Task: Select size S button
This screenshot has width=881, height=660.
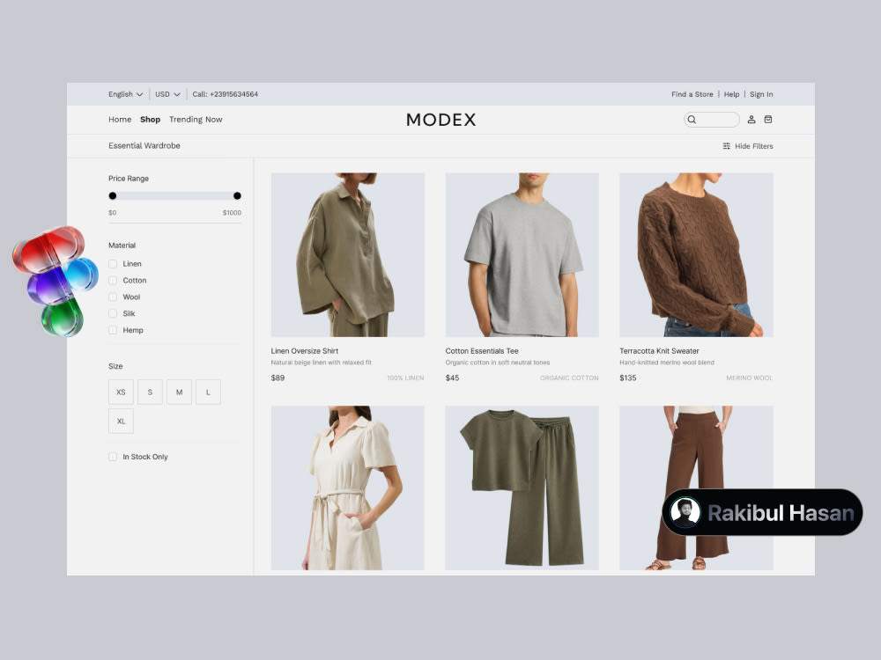Action: coord(150,392)
